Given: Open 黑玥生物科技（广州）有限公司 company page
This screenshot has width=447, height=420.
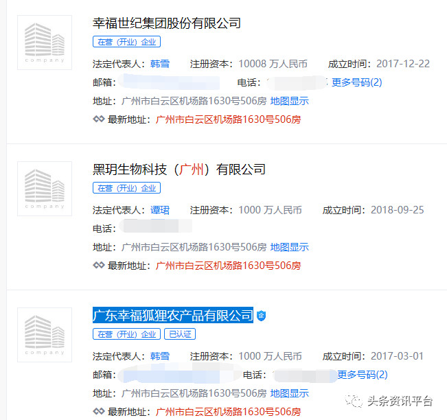Looking at the screenshot, I should tap(179, 170).
